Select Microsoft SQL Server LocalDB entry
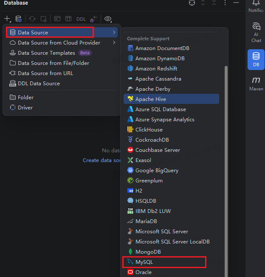 point(171,241)
